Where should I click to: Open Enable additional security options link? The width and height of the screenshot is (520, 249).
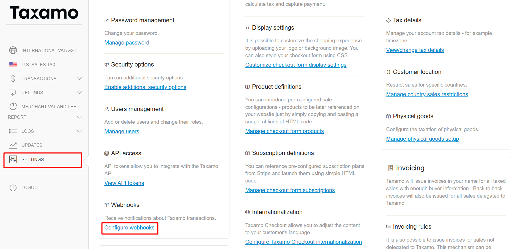[145, 87]
